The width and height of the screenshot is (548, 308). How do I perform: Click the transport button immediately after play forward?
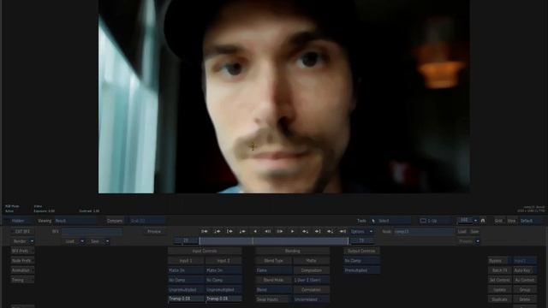point(305,232)
